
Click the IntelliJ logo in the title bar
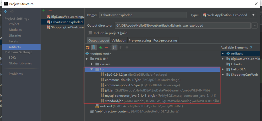[6, 4]
